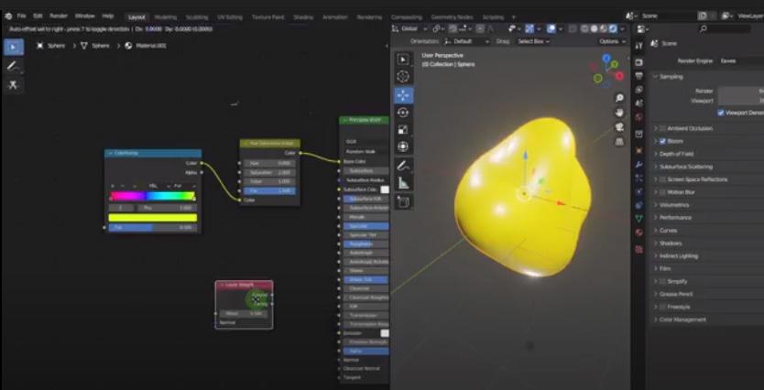This screenshot has width=764, height=390.
Task: Enable the Motion Blur checkbox
Action: coord(662,192)
